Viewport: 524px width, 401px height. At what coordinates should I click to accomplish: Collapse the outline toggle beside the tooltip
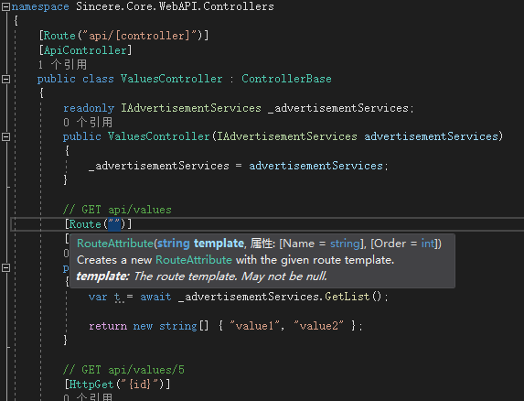tap(5, 268)
